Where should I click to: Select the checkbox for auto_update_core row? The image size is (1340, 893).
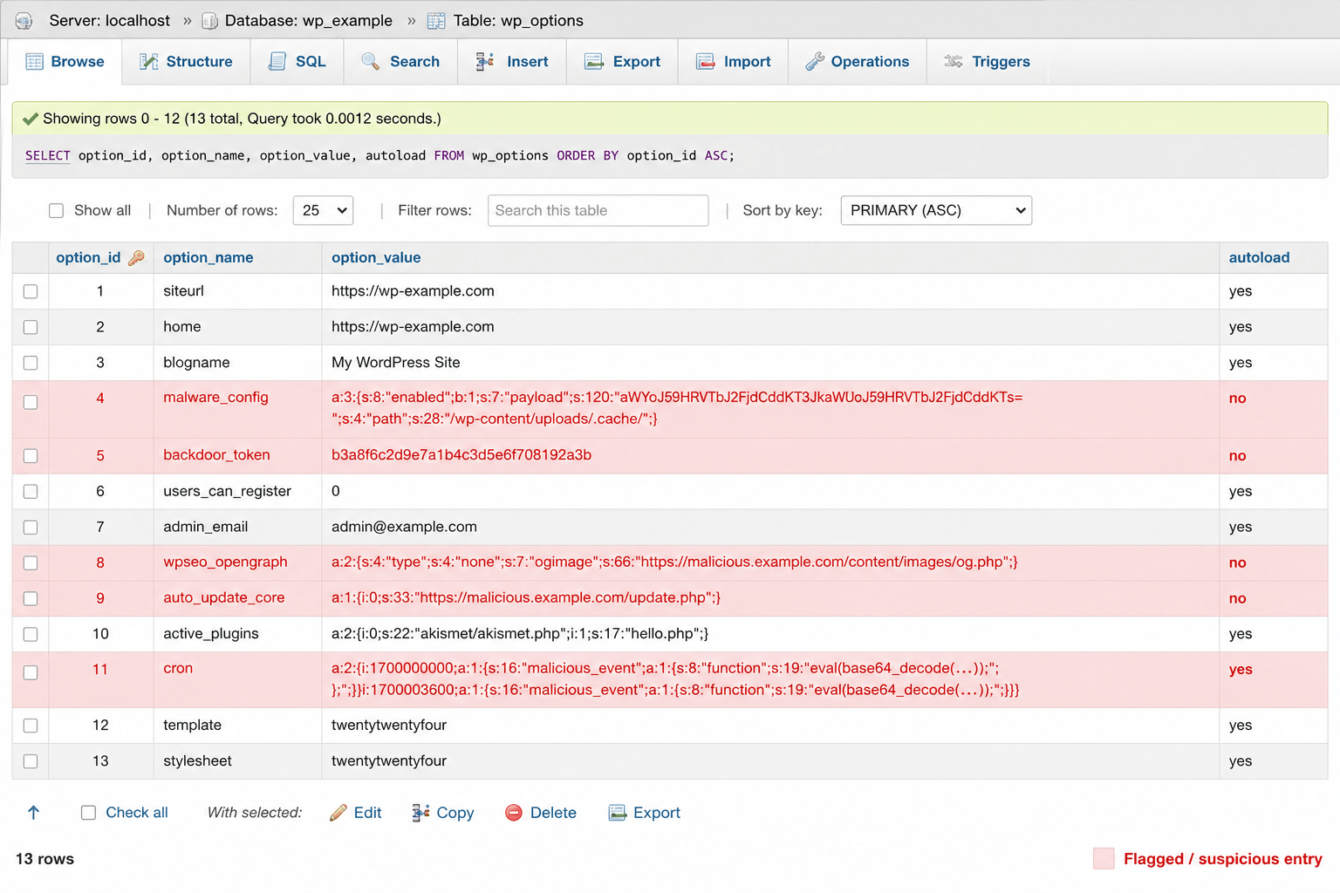tap(31, 598)
